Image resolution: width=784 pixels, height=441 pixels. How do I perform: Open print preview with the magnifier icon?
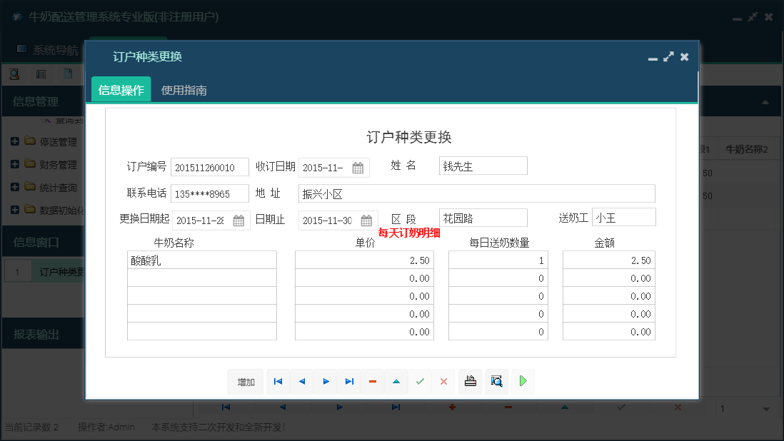click(496, 382)
